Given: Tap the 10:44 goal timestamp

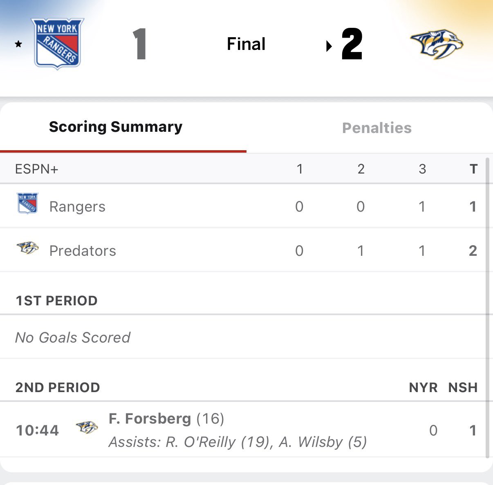Looking at the screenshot, I should click(37, 431).
